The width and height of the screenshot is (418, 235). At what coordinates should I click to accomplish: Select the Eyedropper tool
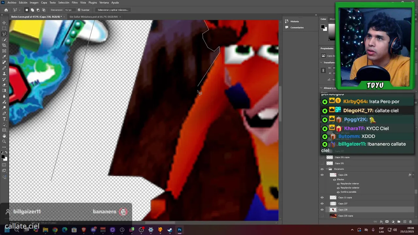point(4,57)
